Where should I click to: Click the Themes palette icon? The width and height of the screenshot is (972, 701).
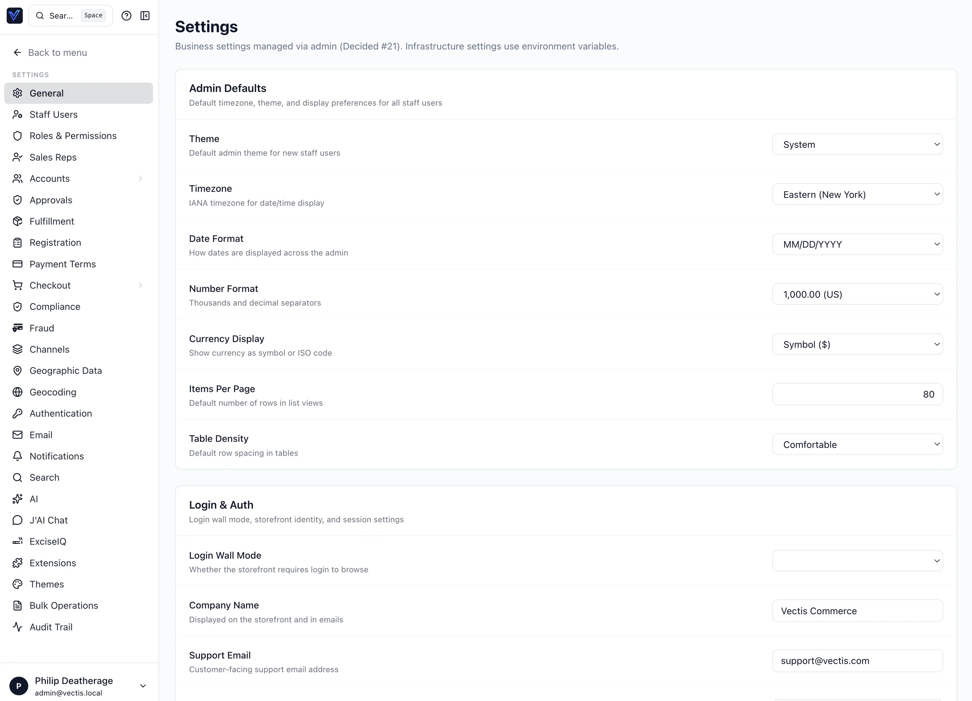pyautogui.click(x=17, y=584)
